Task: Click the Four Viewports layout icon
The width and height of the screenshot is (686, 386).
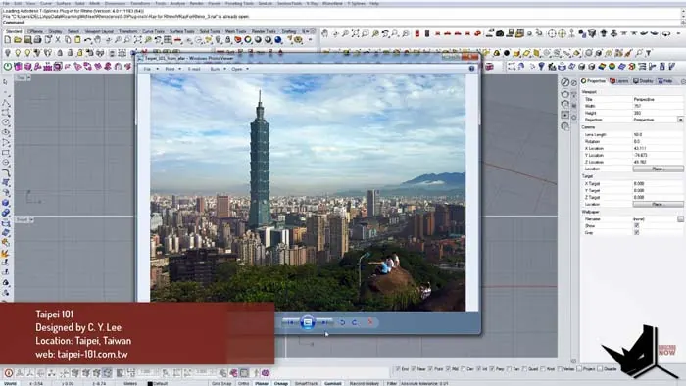Action: tap(168, 40)
